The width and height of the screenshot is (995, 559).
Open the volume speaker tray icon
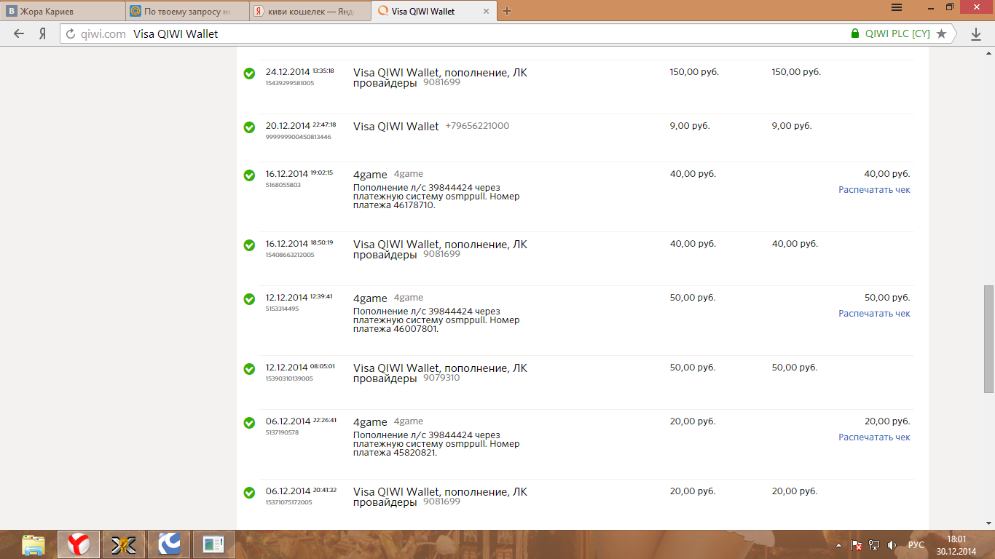[x=892, y=544]
